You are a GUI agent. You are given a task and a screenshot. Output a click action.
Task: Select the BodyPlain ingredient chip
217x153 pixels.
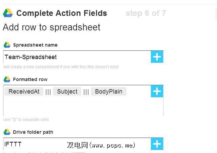[x=108, y=92]
